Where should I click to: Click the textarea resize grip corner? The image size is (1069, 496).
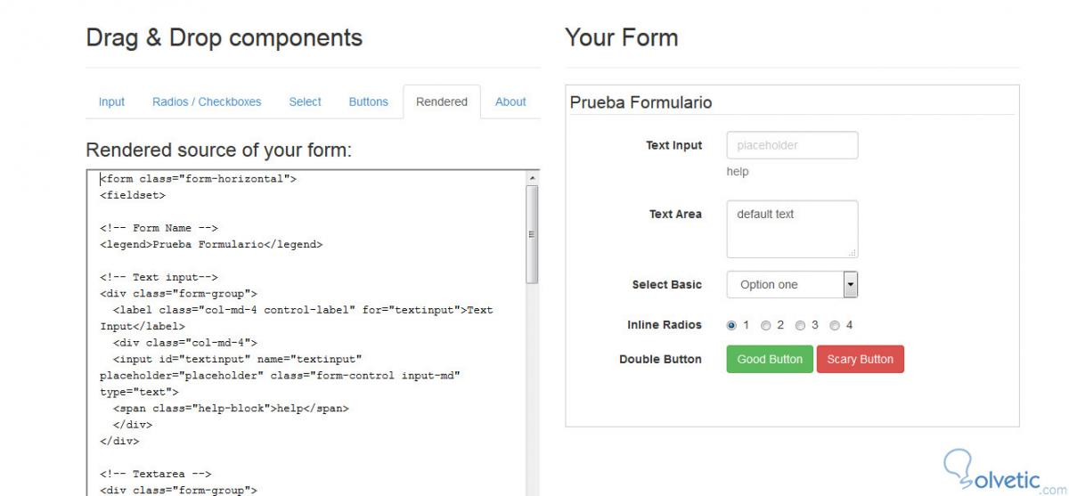[853, 253]
